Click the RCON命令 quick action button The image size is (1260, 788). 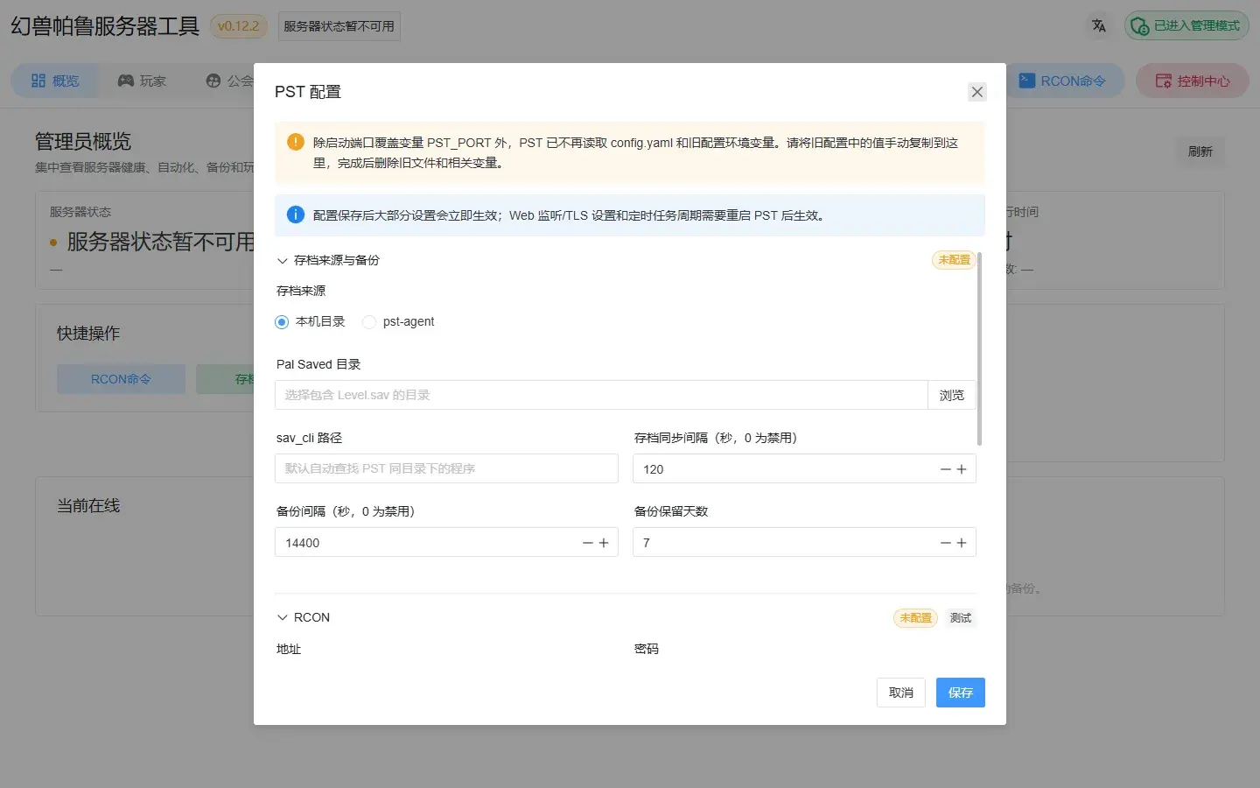(121, 379)
